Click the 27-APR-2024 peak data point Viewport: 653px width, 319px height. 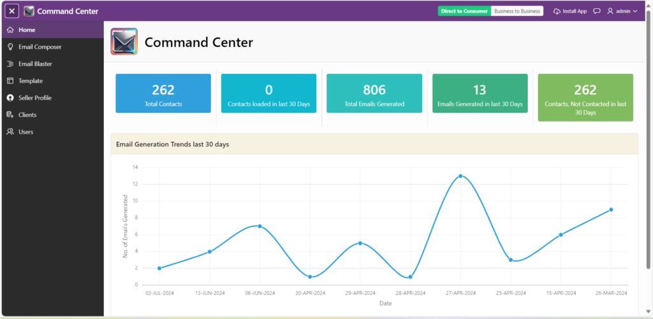[460, 176]
